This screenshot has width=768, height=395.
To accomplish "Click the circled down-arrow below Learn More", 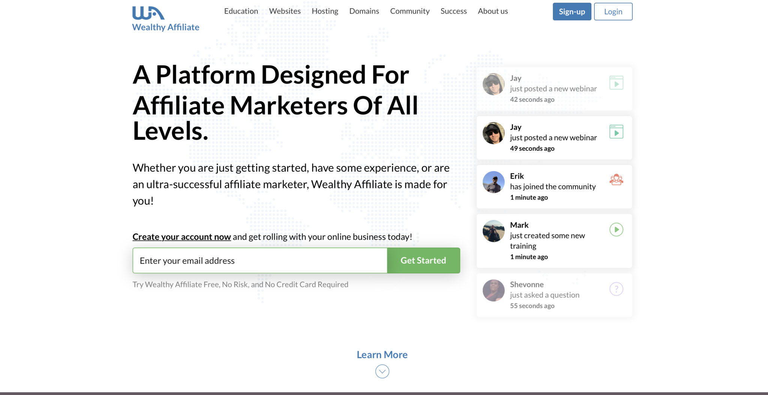I will coord(382,371).
